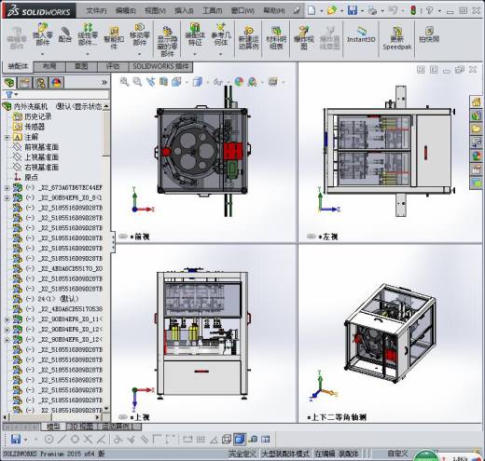Expand the 注解 annotations tree node
The image size is (485, 461).
(7, 137)
